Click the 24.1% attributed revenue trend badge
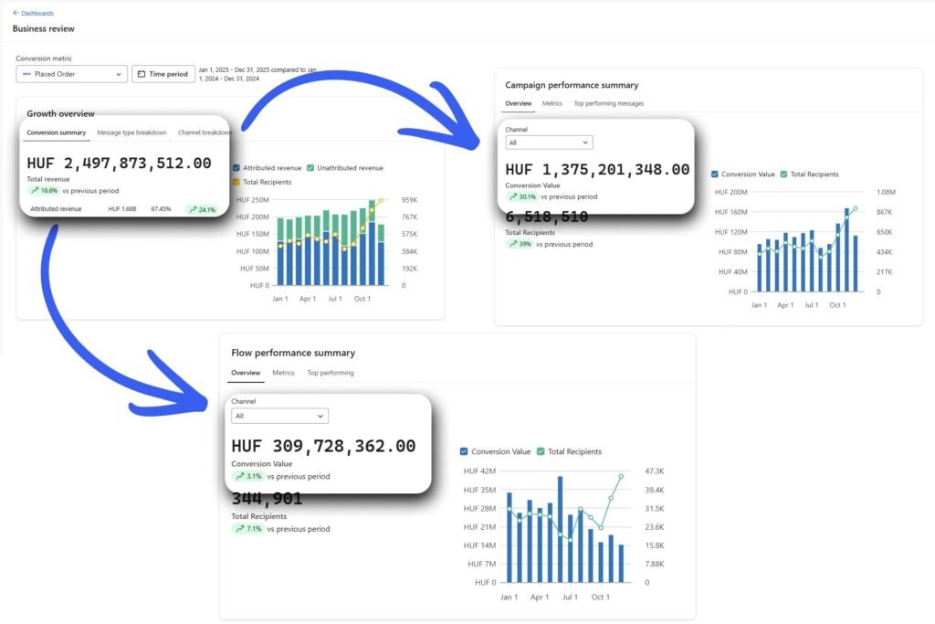This screenshot has height=624, width=935. 200,209
